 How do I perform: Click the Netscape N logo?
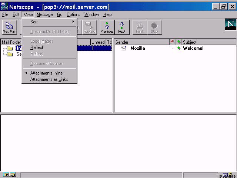click(x=230, y=24)
